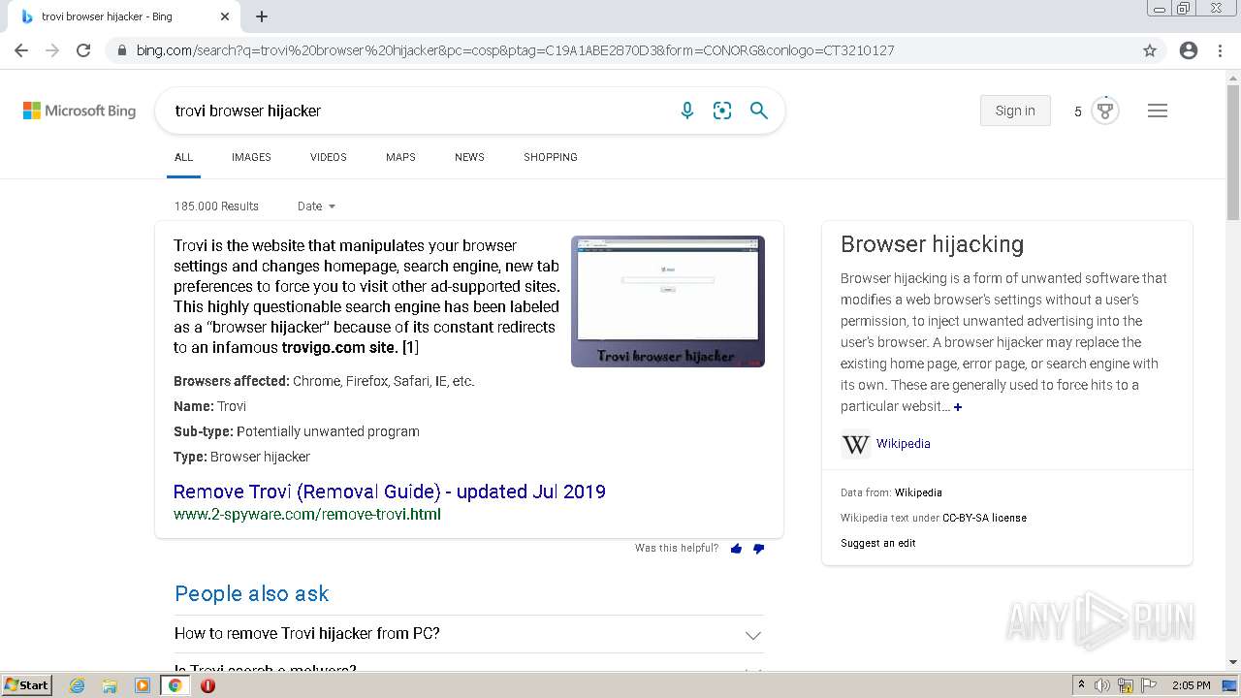The image size is (1241, 698).
Task: Click the 185.000 Results text
Action: (x=216, y=206)
